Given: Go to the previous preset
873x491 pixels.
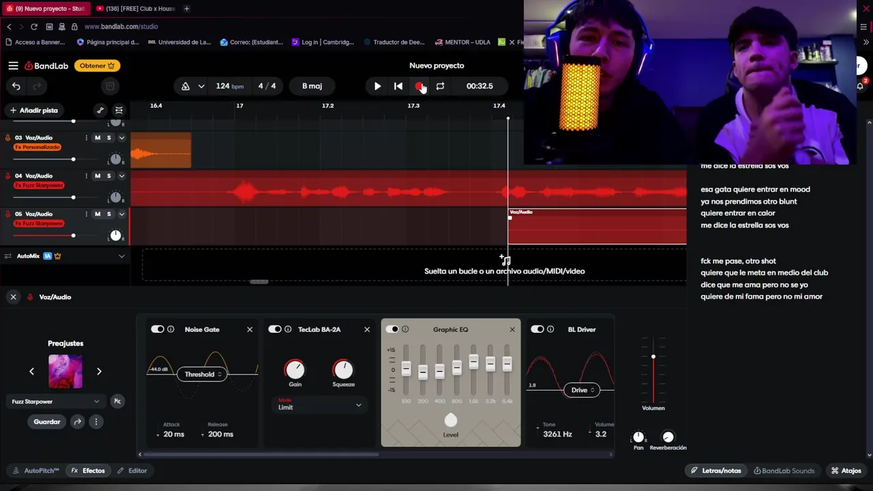Looking at the screenshot, I should [31, 372].
